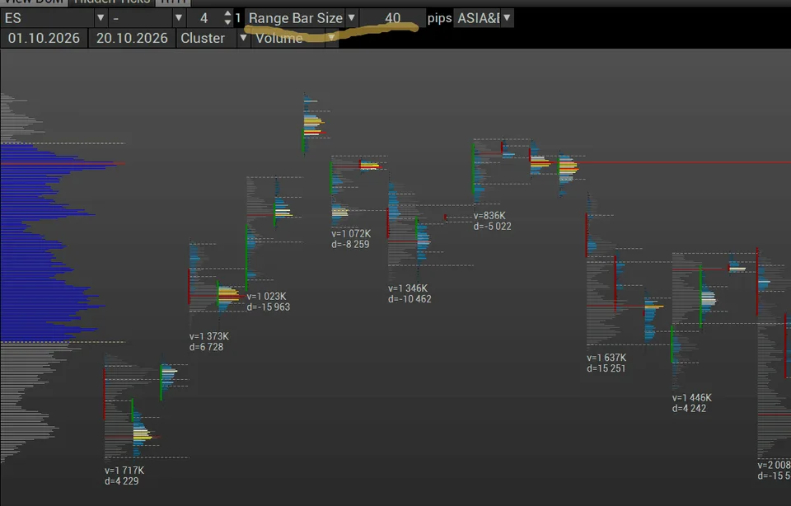Click the "v=1 072K" volume label
The width and height of the screenshot is (791, 506).
351,233
